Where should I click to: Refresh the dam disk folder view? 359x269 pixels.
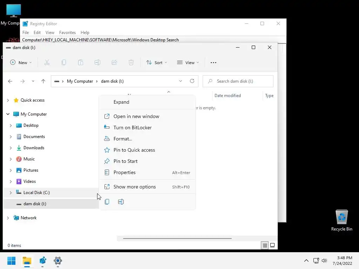tap(192, 81)
